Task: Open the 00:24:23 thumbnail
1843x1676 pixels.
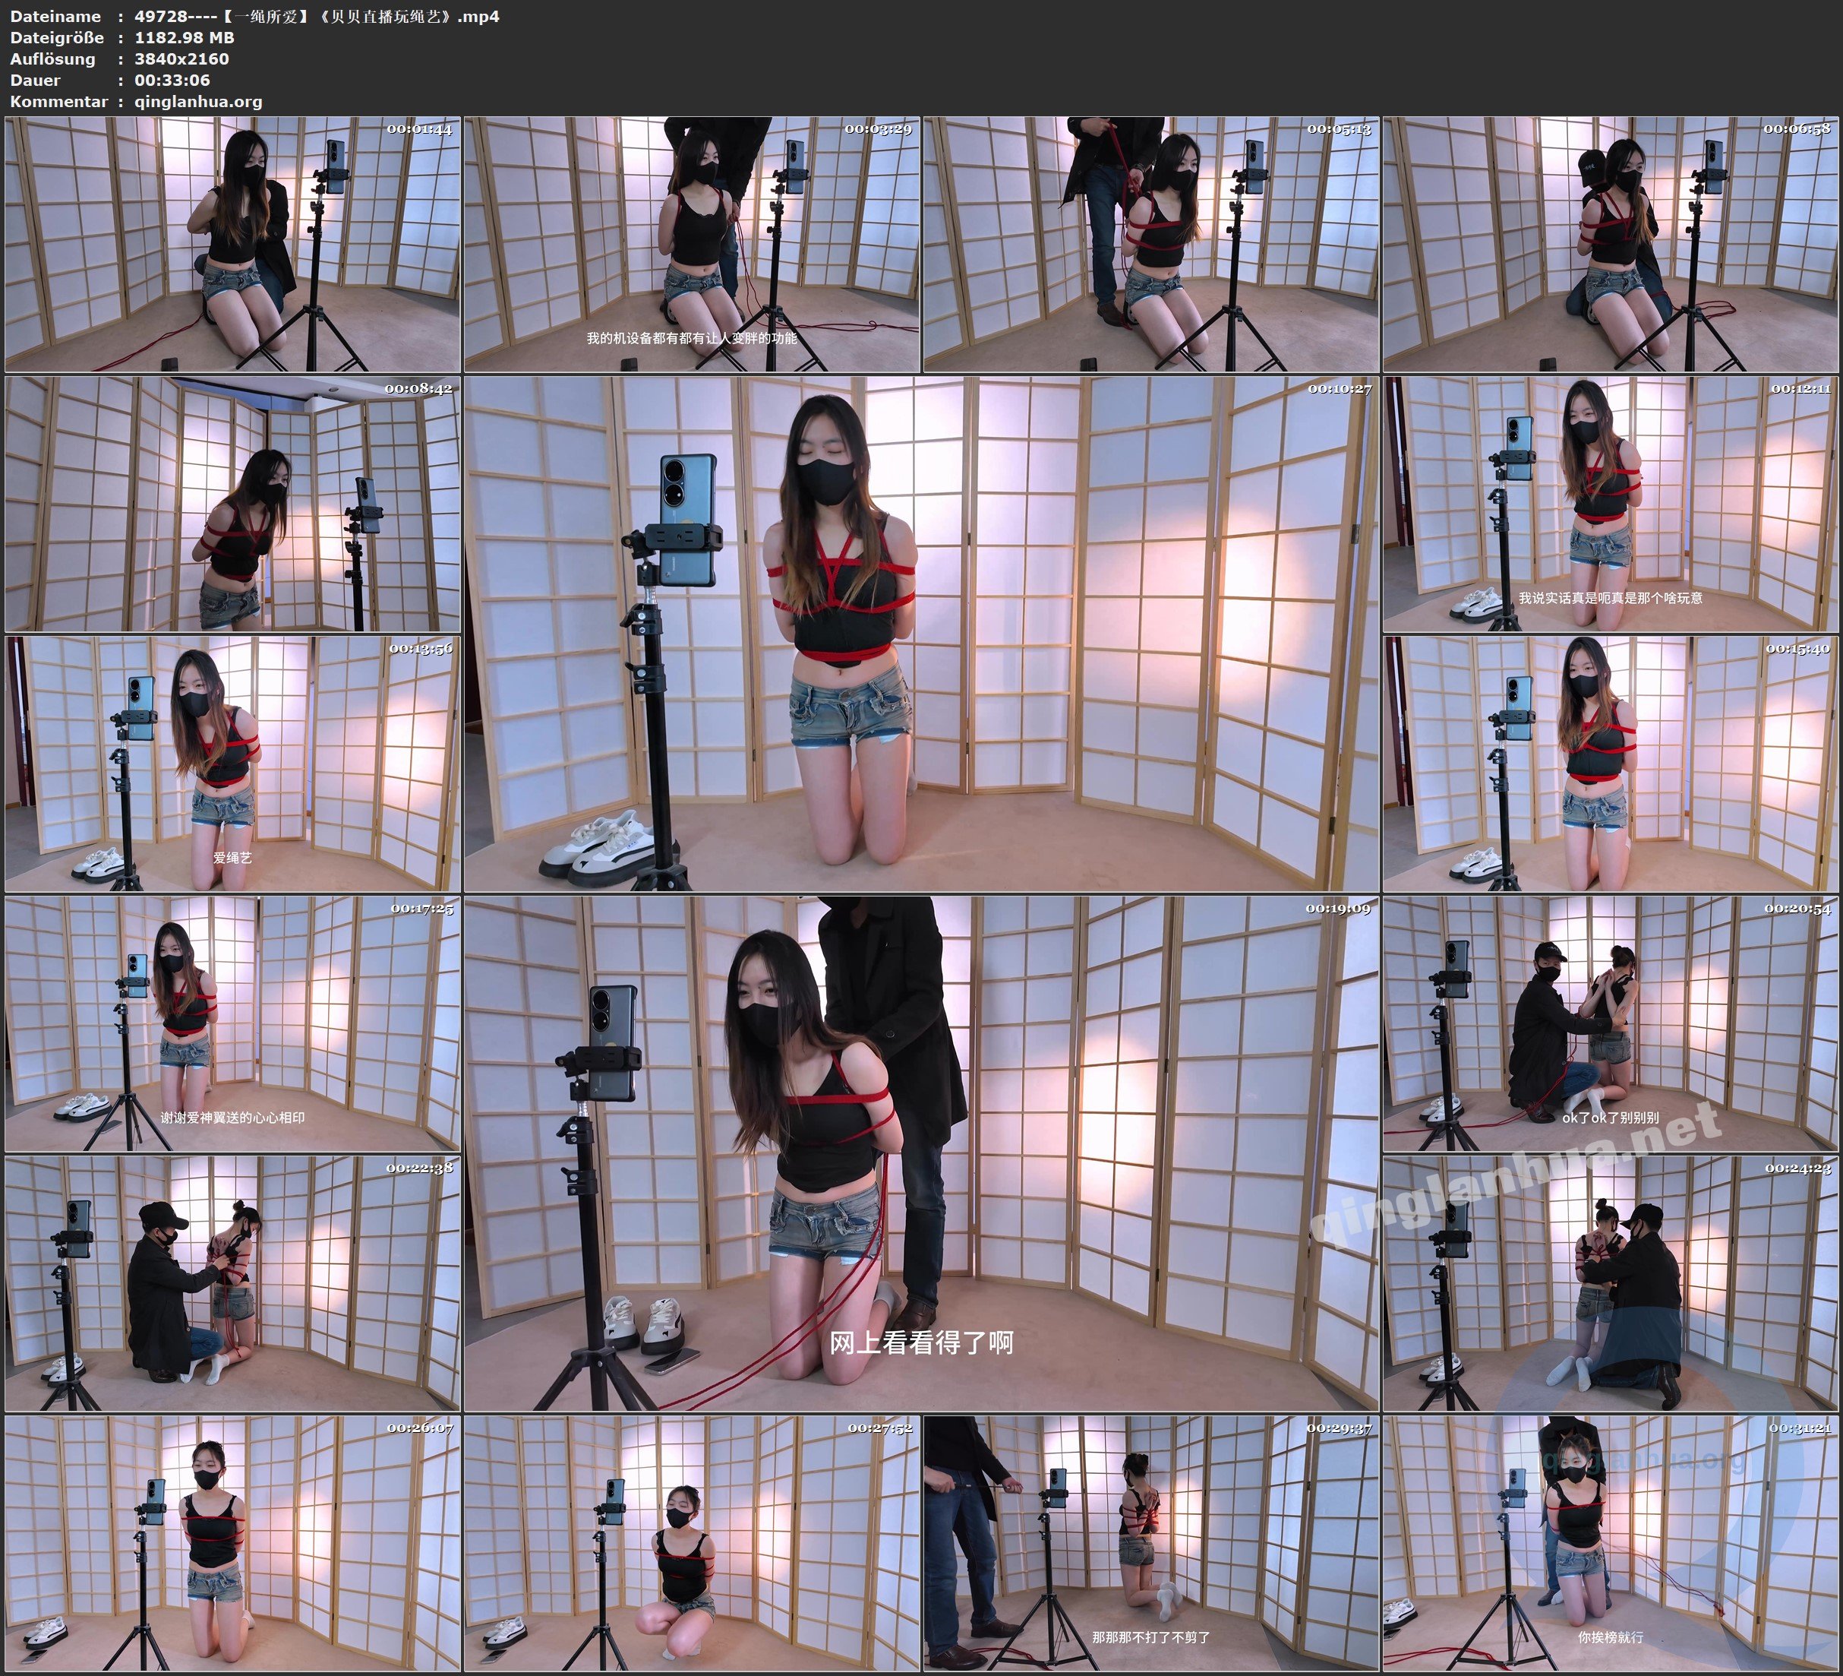Action: [1611, 1283]
